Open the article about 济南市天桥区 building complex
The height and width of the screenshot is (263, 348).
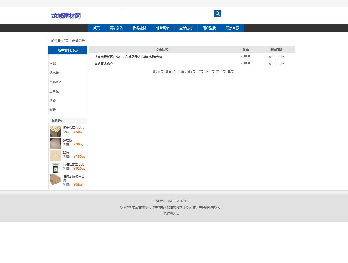coord(129,57)
